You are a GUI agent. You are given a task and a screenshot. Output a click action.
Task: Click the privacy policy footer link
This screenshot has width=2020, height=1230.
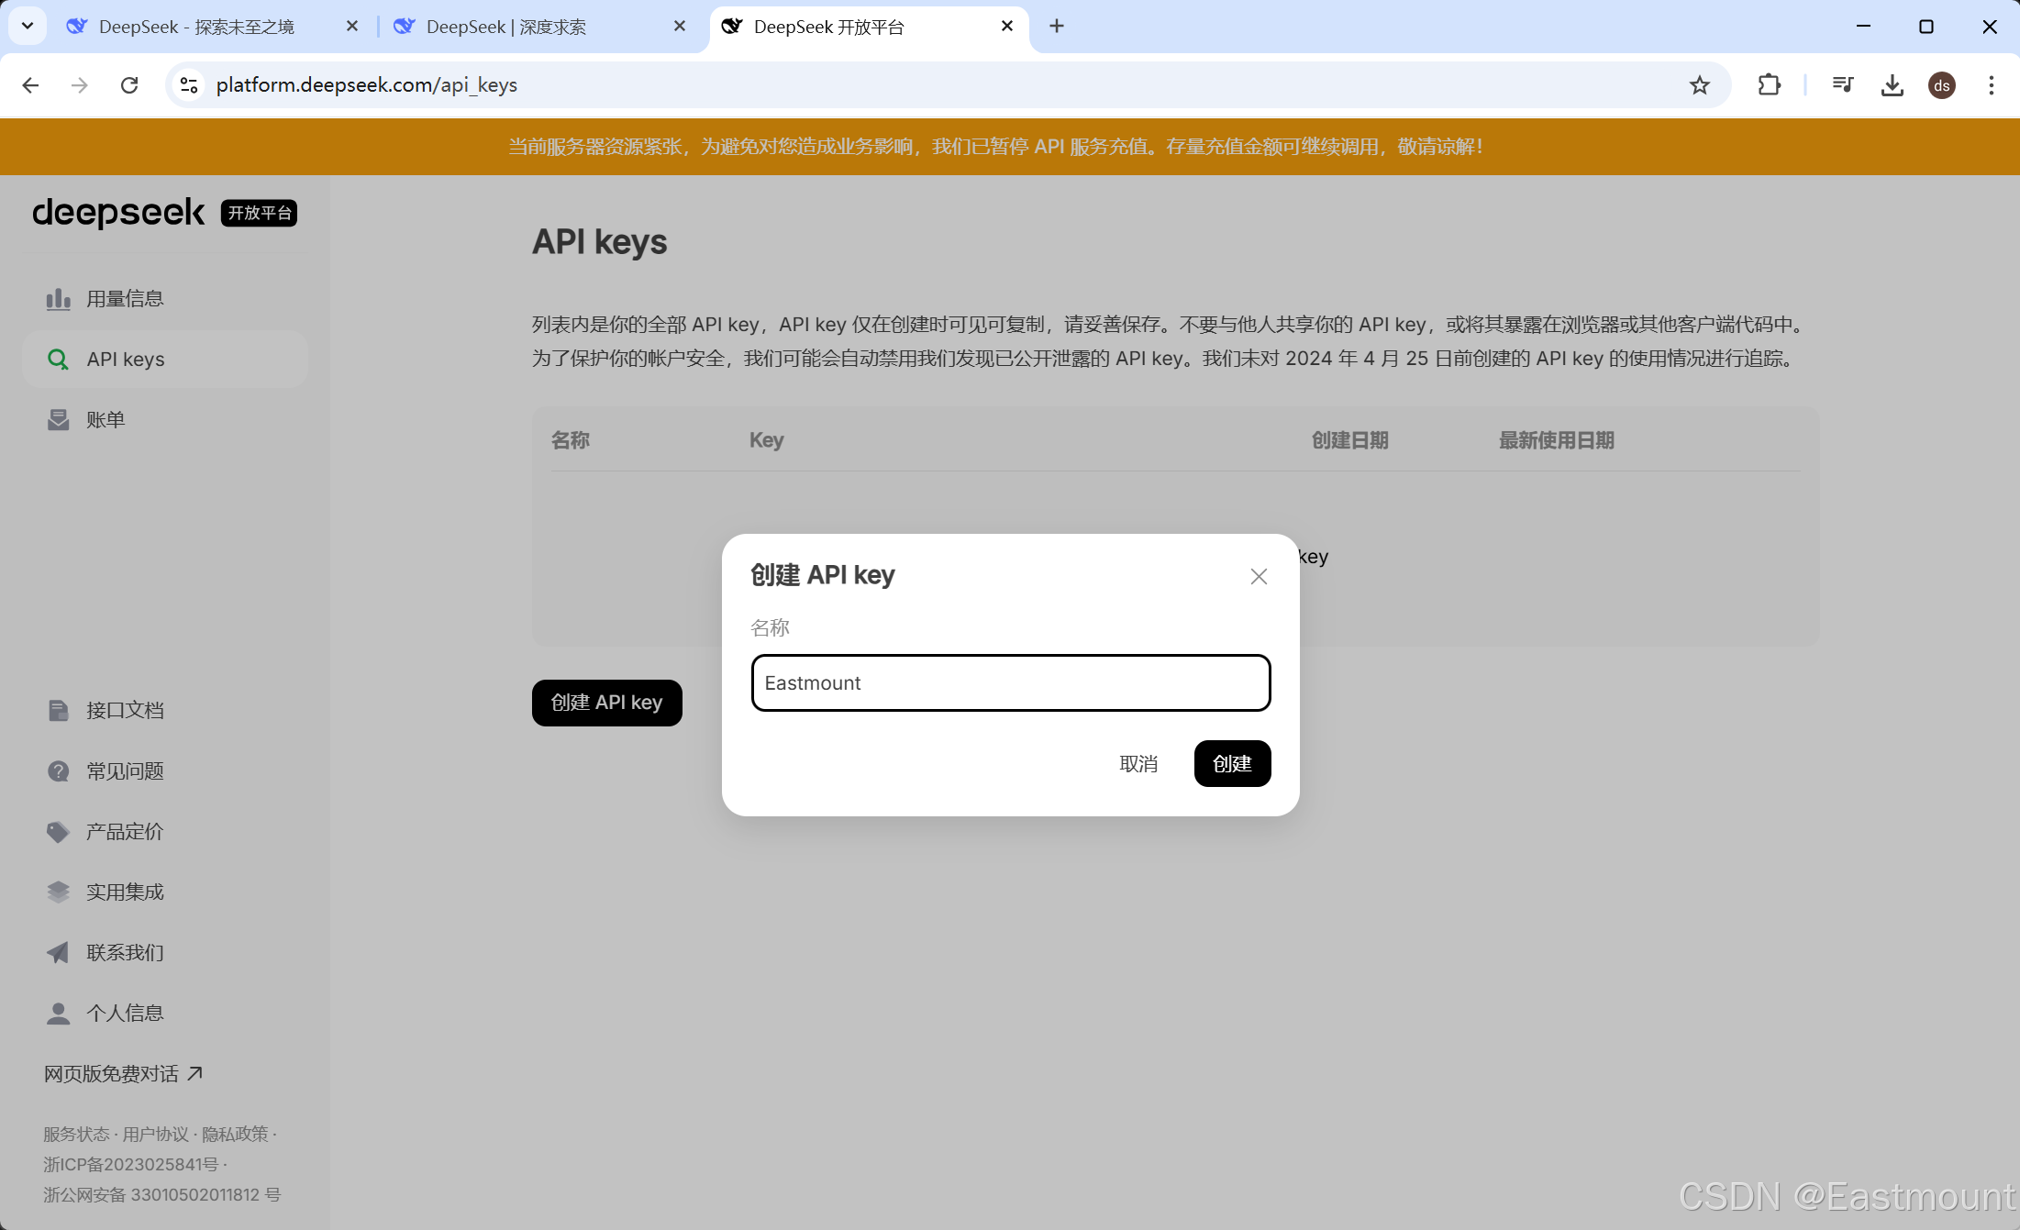pos(235,1135)
